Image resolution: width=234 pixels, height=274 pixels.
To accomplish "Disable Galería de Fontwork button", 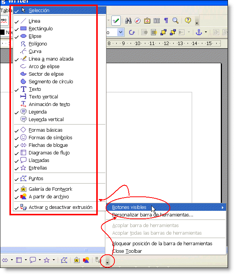I will click(50, 189).
